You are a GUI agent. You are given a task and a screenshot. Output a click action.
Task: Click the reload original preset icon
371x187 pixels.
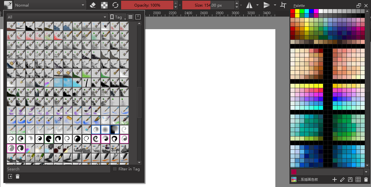click(115, 5)
